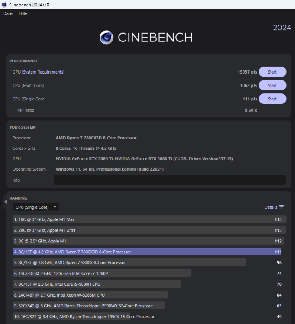
Task: Select the 8C Apple M1 ranking row
Action: click(x=148, y=241)
